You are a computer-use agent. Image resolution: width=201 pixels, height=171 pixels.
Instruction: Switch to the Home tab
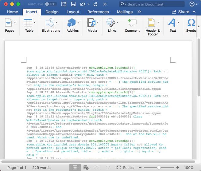click(13, 12)
